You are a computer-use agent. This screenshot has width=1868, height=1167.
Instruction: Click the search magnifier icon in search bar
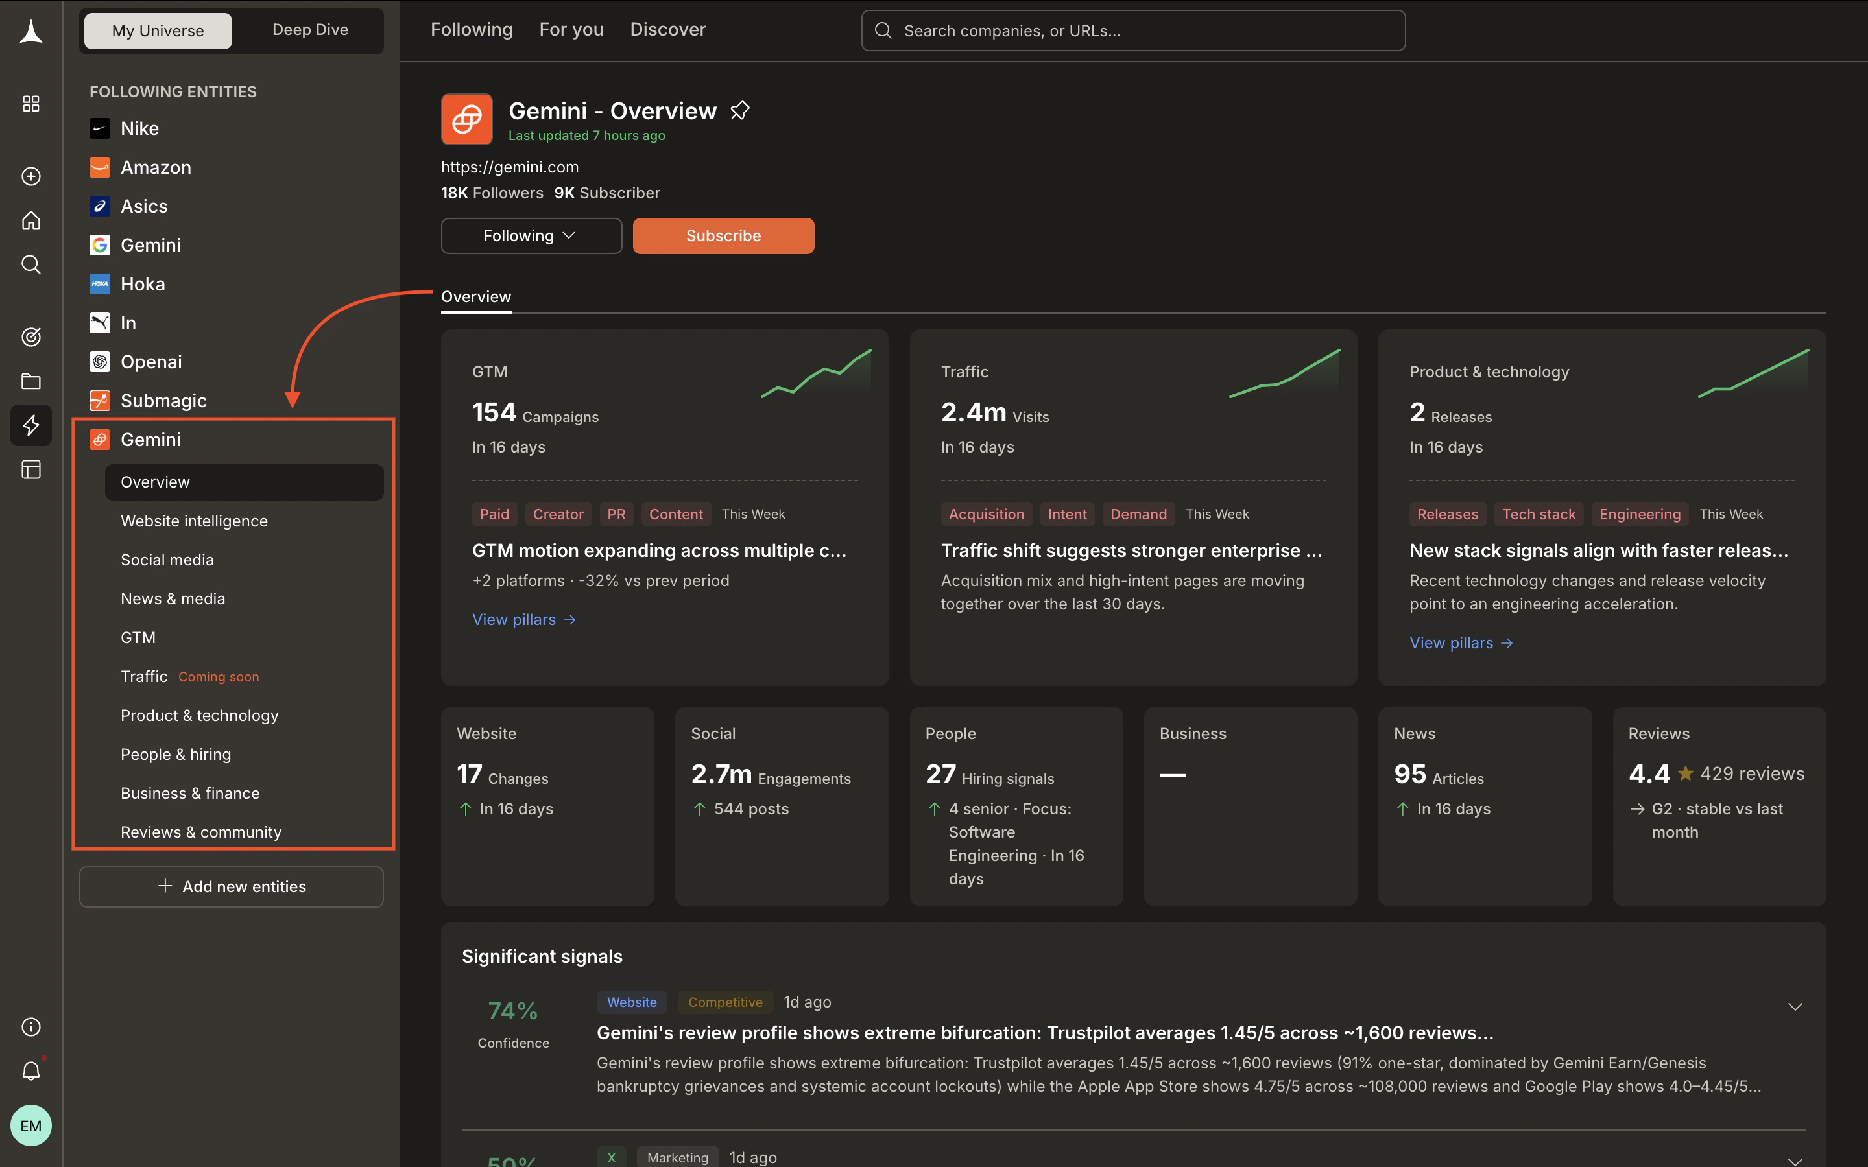click(883, 31)
